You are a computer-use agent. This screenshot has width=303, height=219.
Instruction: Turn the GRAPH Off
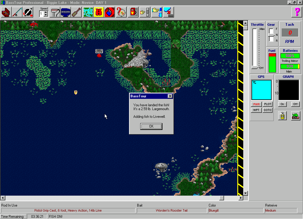click(296, 104)
